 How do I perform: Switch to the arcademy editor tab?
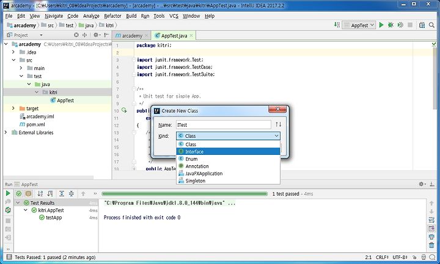pyautogui.click(x=131, y=35)
